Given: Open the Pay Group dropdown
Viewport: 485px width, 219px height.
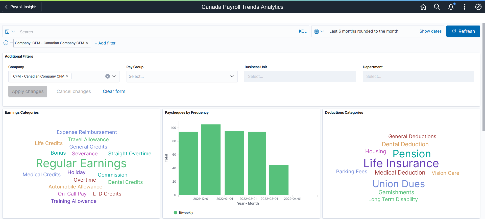Looking at the screenshot, I should pyautogui.click(x=182, y=76).
